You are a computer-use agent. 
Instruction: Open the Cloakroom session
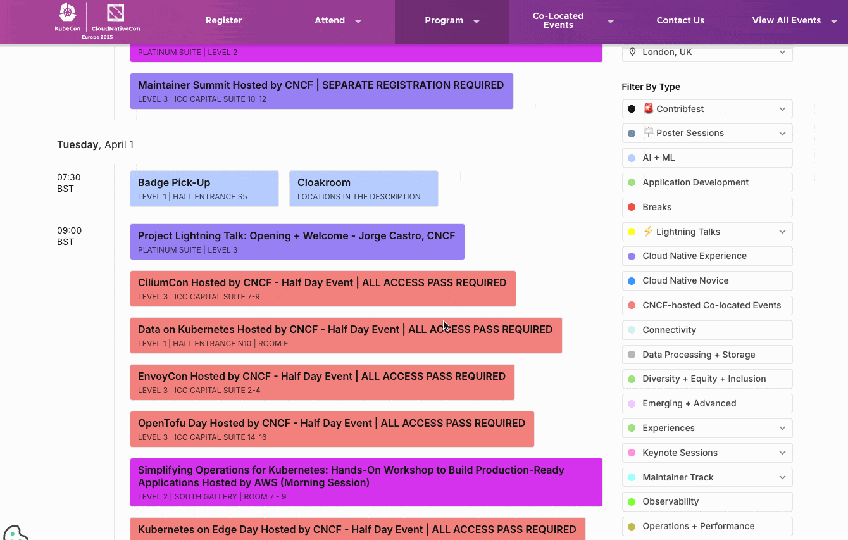[x=364, y=189]
